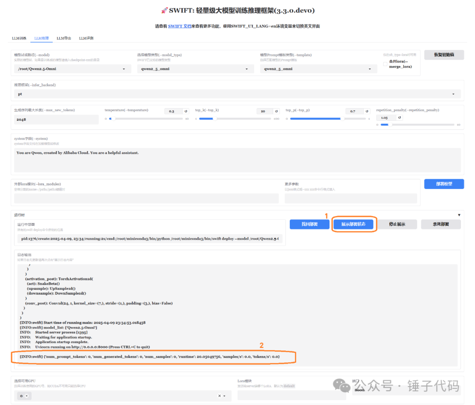Click the port field showing 8000

click(x=406, y=391)
